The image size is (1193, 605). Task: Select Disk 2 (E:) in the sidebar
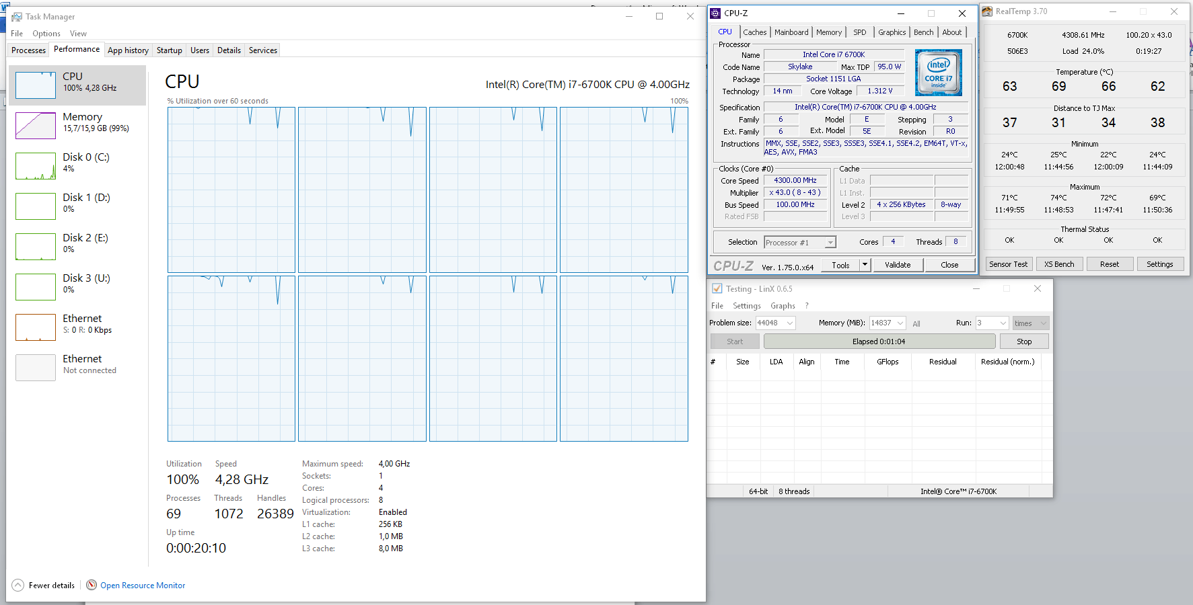(77, 247)
